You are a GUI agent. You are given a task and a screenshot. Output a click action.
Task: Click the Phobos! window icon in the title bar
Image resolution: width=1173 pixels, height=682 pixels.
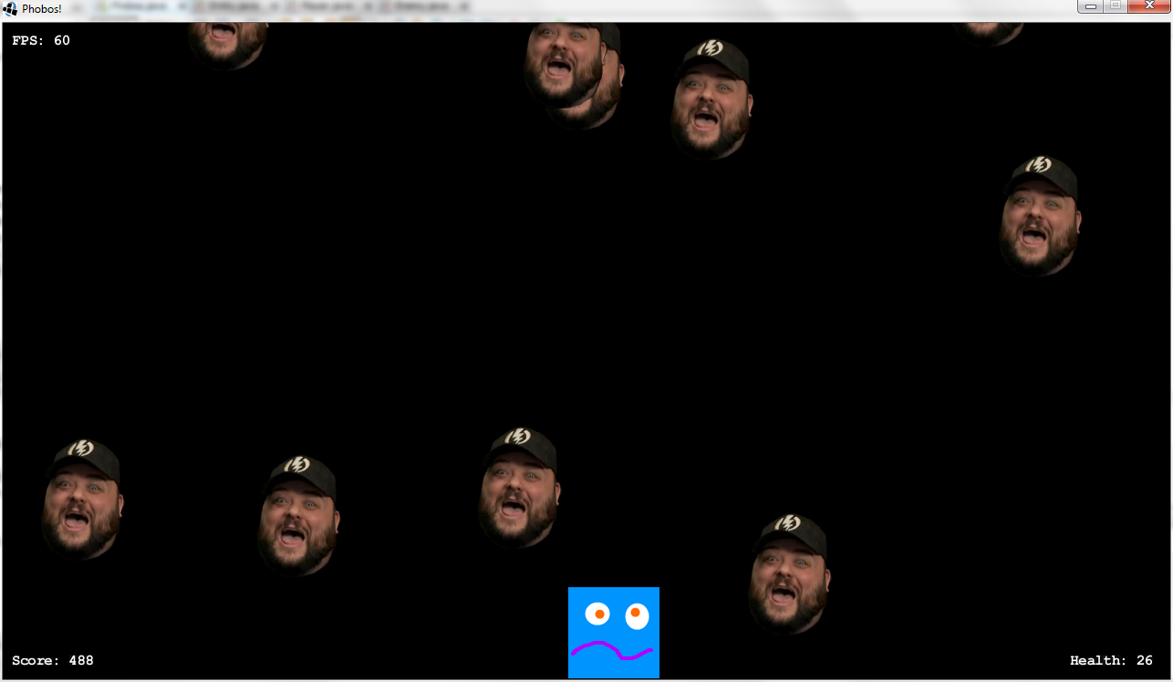pyautogui.click(x=11, y=9)
